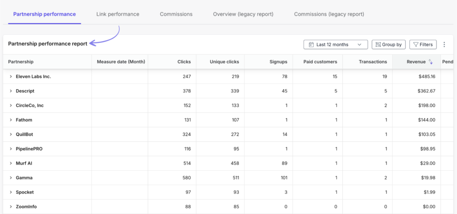Image resolution: width=457 pixels, height=214 pixels.
Task: Expand the Gamma row
Action: point(11,177)
